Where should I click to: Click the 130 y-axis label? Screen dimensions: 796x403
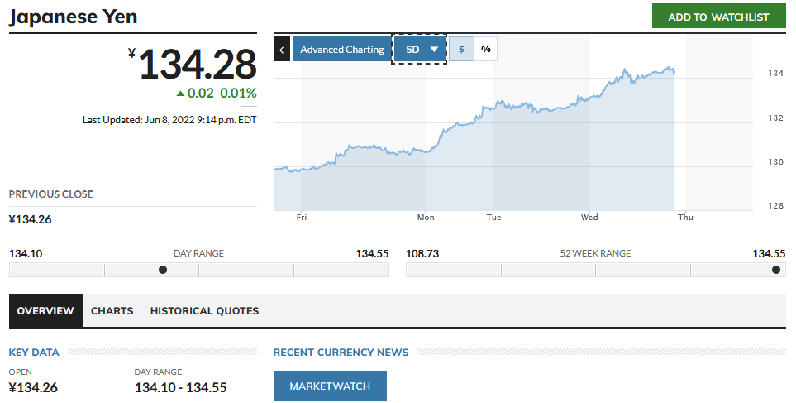pyautogui.click(x=775, y=162)
